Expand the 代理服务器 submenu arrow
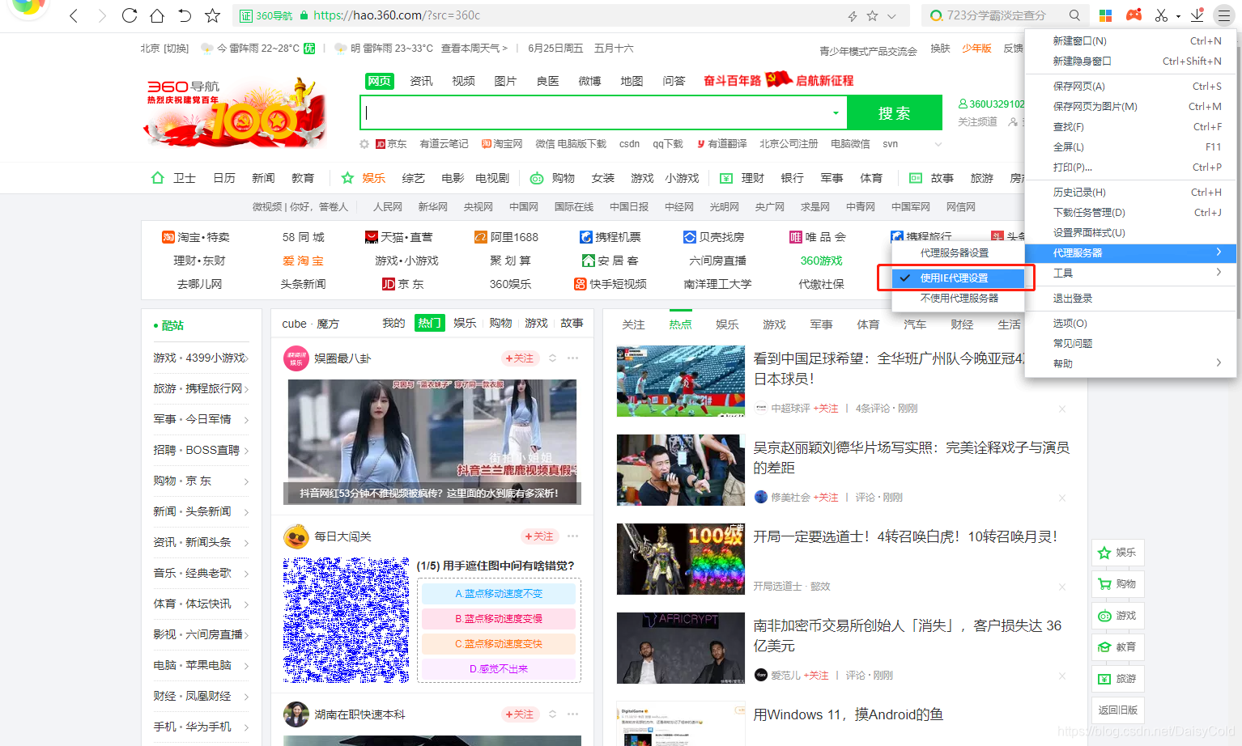 (x=1219, y=252)
